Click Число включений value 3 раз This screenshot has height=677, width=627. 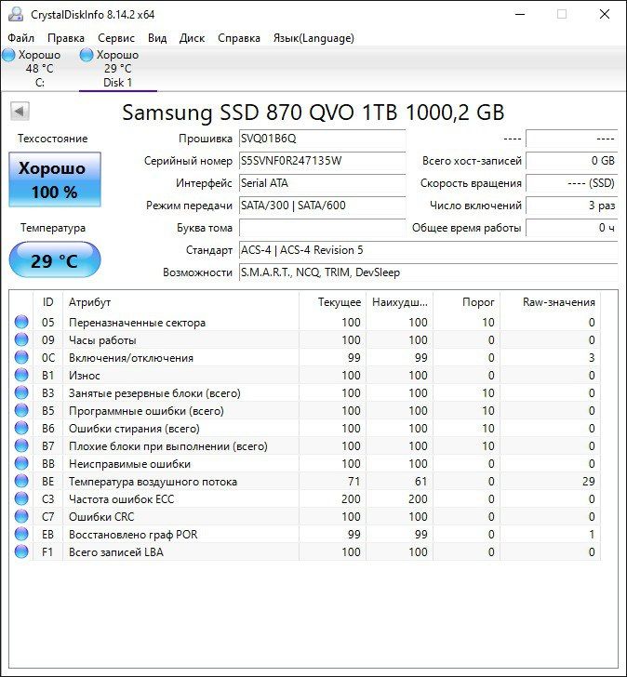pos(572,206)
